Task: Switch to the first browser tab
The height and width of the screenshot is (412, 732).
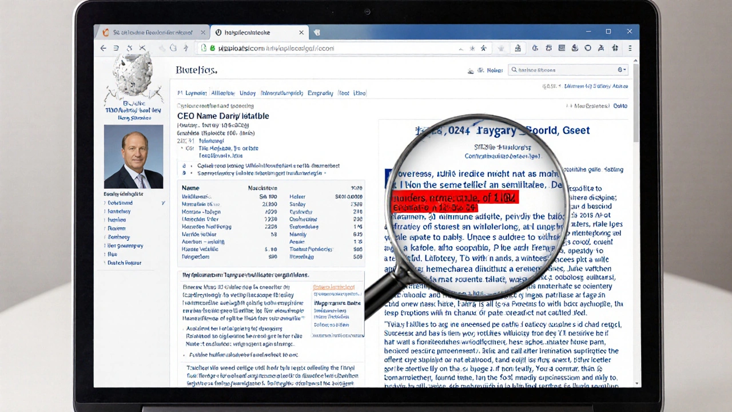Action: point(152,32)
